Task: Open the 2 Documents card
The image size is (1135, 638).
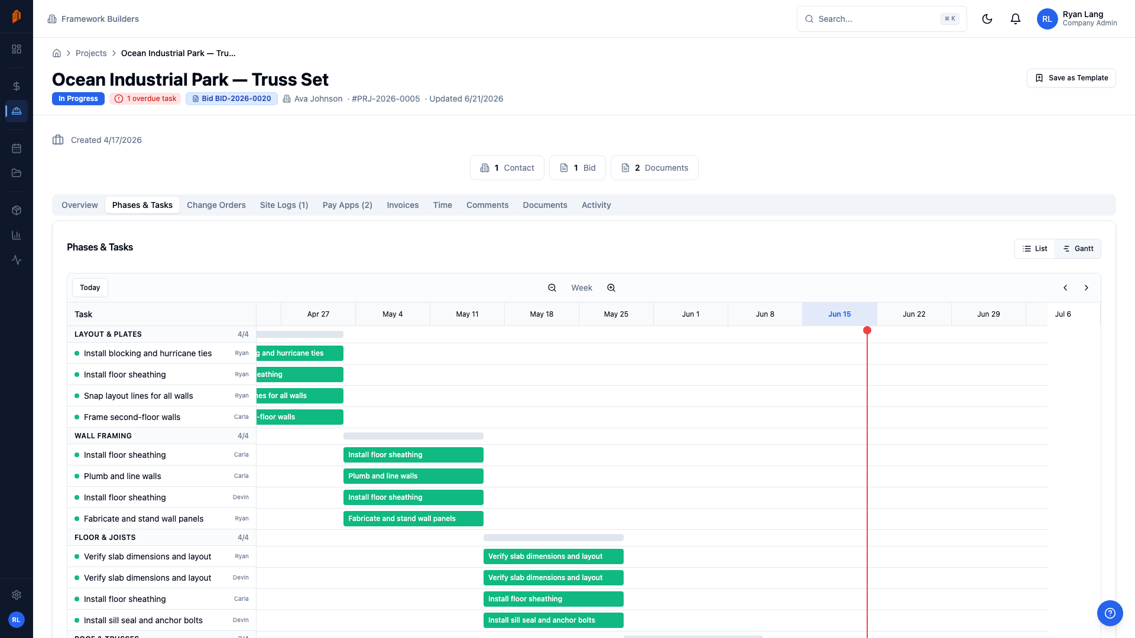Action: click(x=654, y=168)
